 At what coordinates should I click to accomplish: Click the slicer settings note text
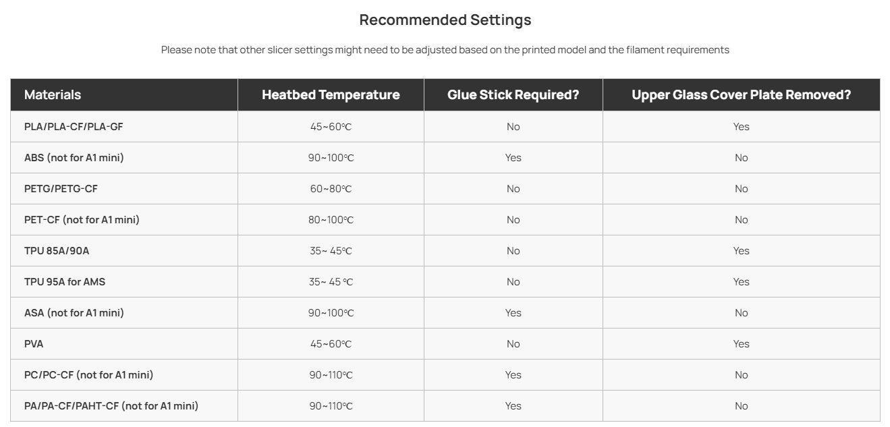point(445,50)
